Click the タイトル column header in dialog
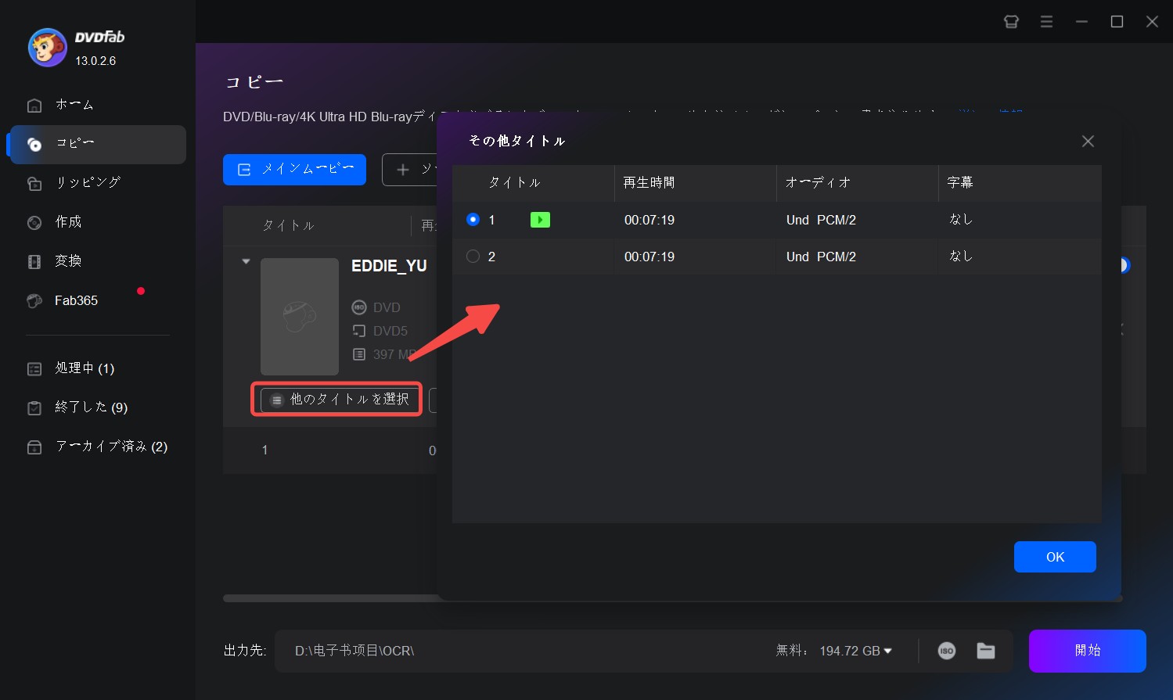This screenshot has height=700, width=1173. (x=515, y=183)
